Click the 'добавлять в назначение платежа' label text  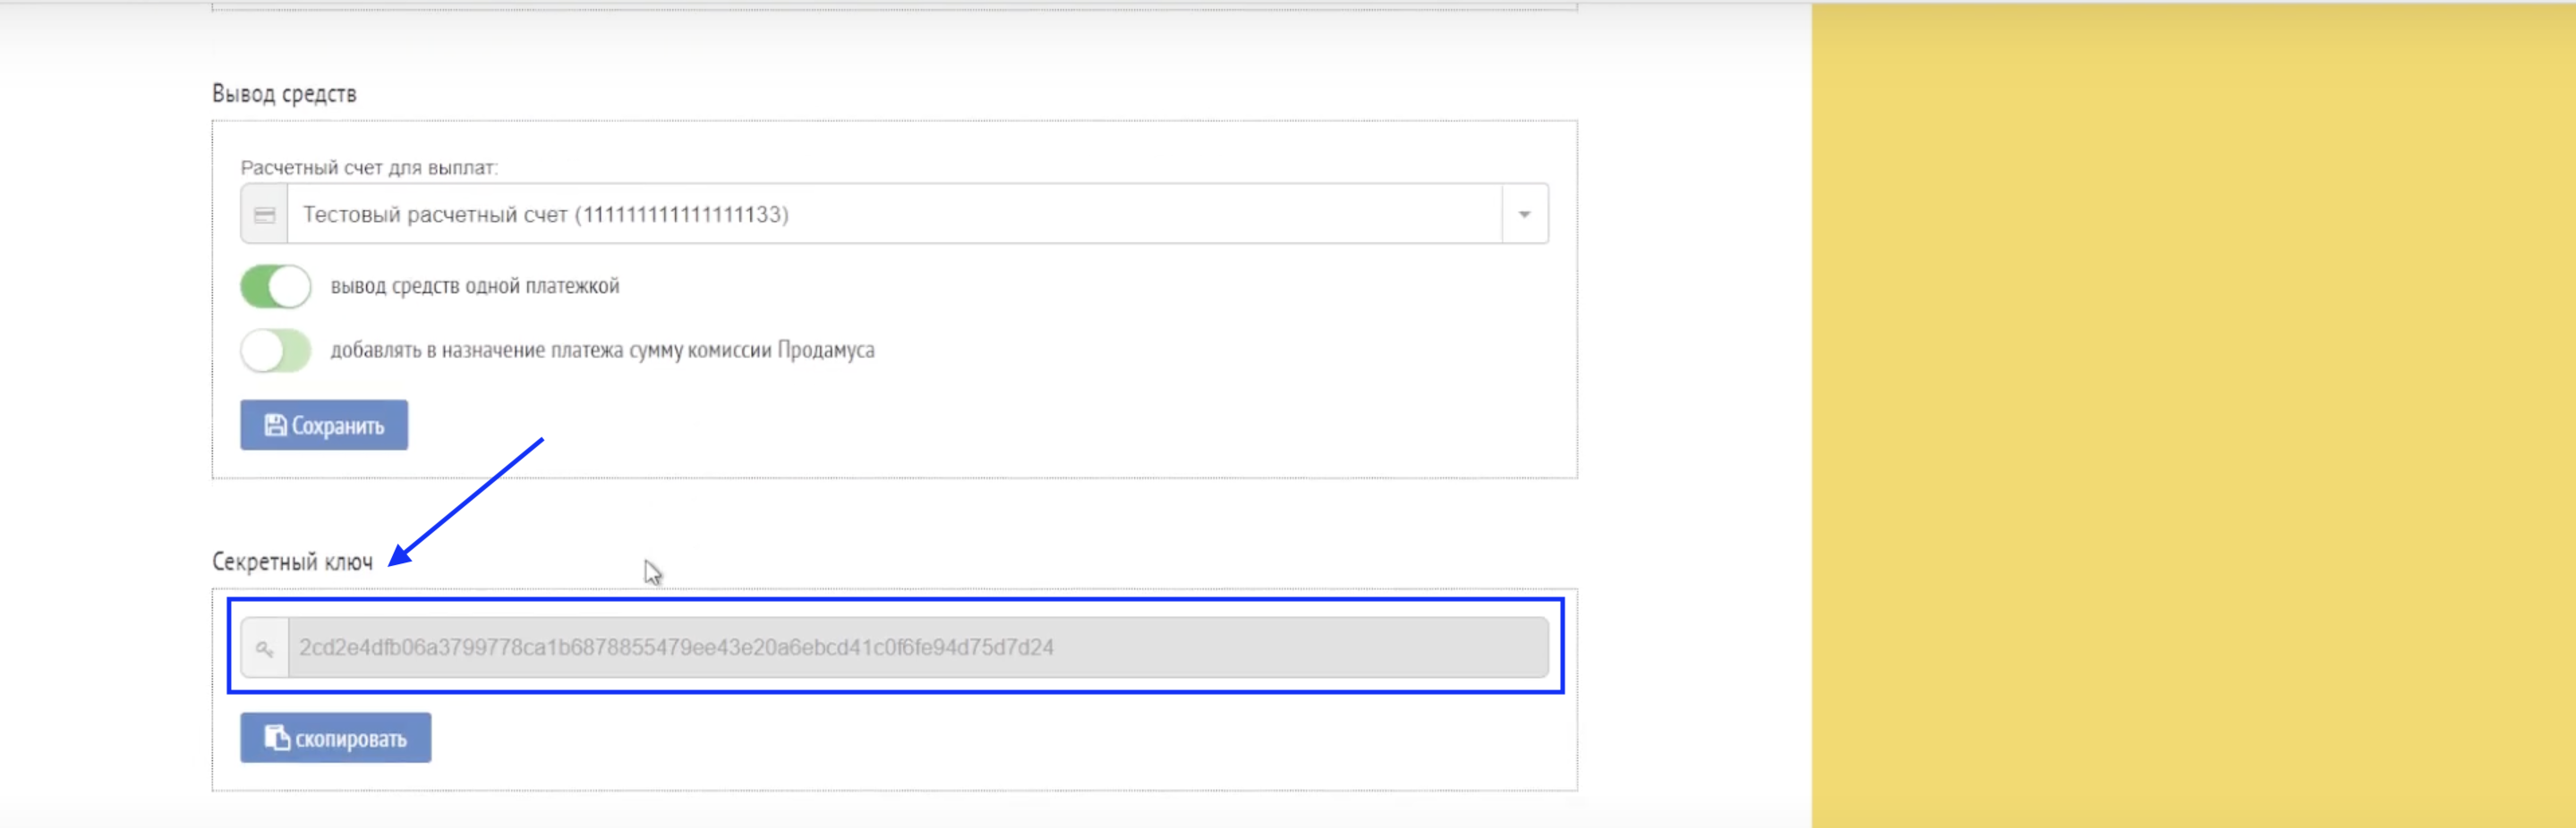tap(602, 351)
